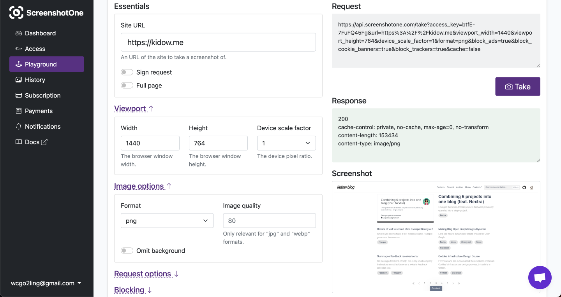Image resolution: width=561 pixels, height=297 pixels.
Task: Open the chat support bubble
Action: (540, 278)
